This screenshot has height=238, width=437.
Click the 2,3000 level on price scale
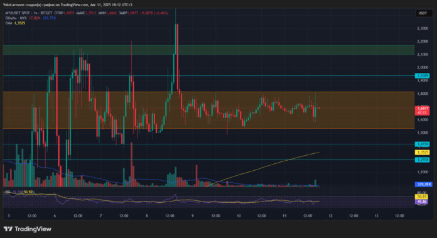pos(422,28)
